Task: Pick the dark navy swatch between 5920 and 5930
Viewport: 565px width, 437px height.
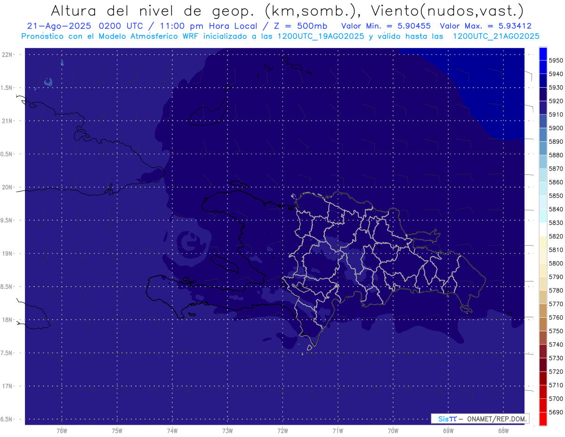Action: coord(543,94)
